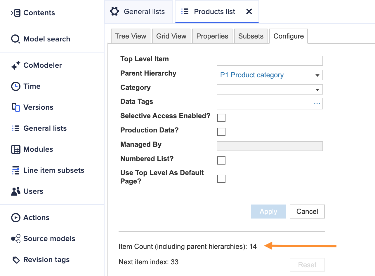Screen dimensions: 375x276
Task: Open Data Tags ellipsis picker
Action: [x=317, y=104]
